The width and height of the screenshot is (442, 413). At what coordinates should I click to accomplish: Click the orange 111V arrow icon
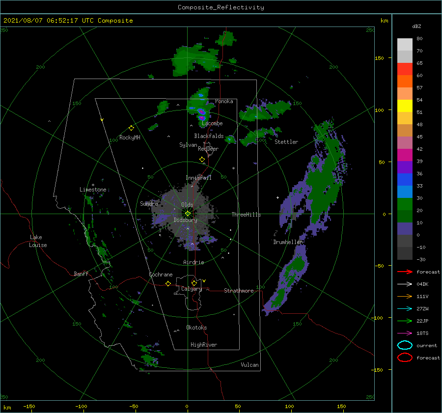coord(405,296)
